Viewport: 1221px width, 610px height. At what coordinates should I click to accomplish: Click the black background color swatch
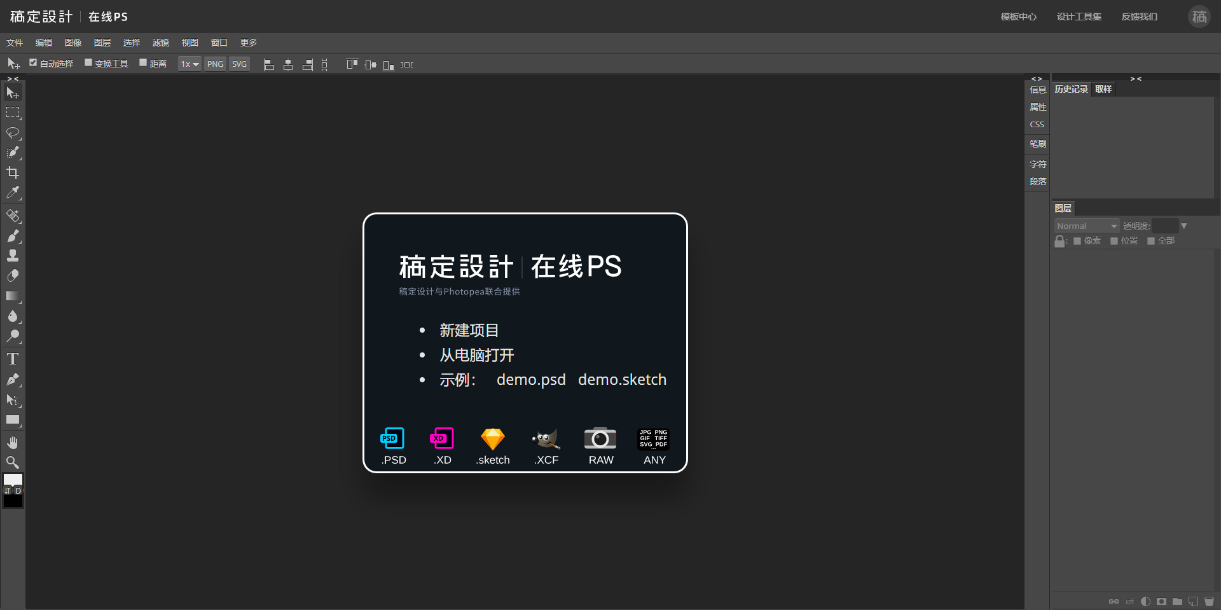(13, 501)
